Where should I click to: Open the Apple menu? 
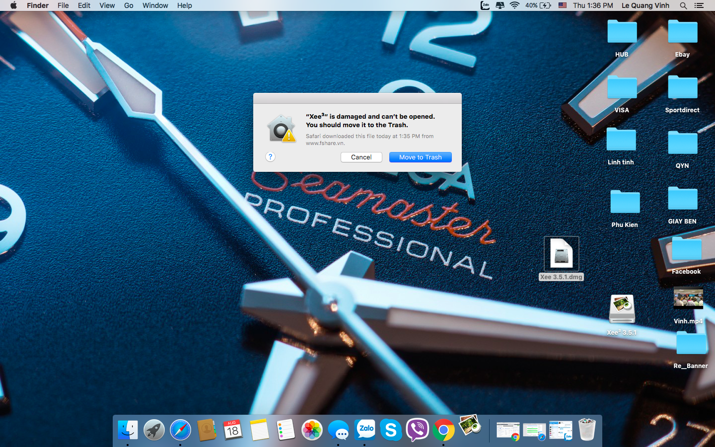pyautogui.click(x=13, y=5)
